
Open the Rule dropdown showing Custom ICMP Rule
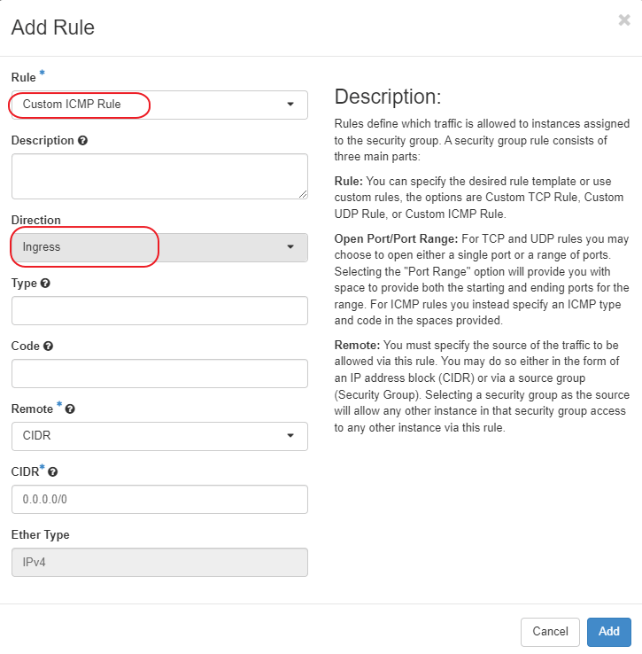pos(159,105)
